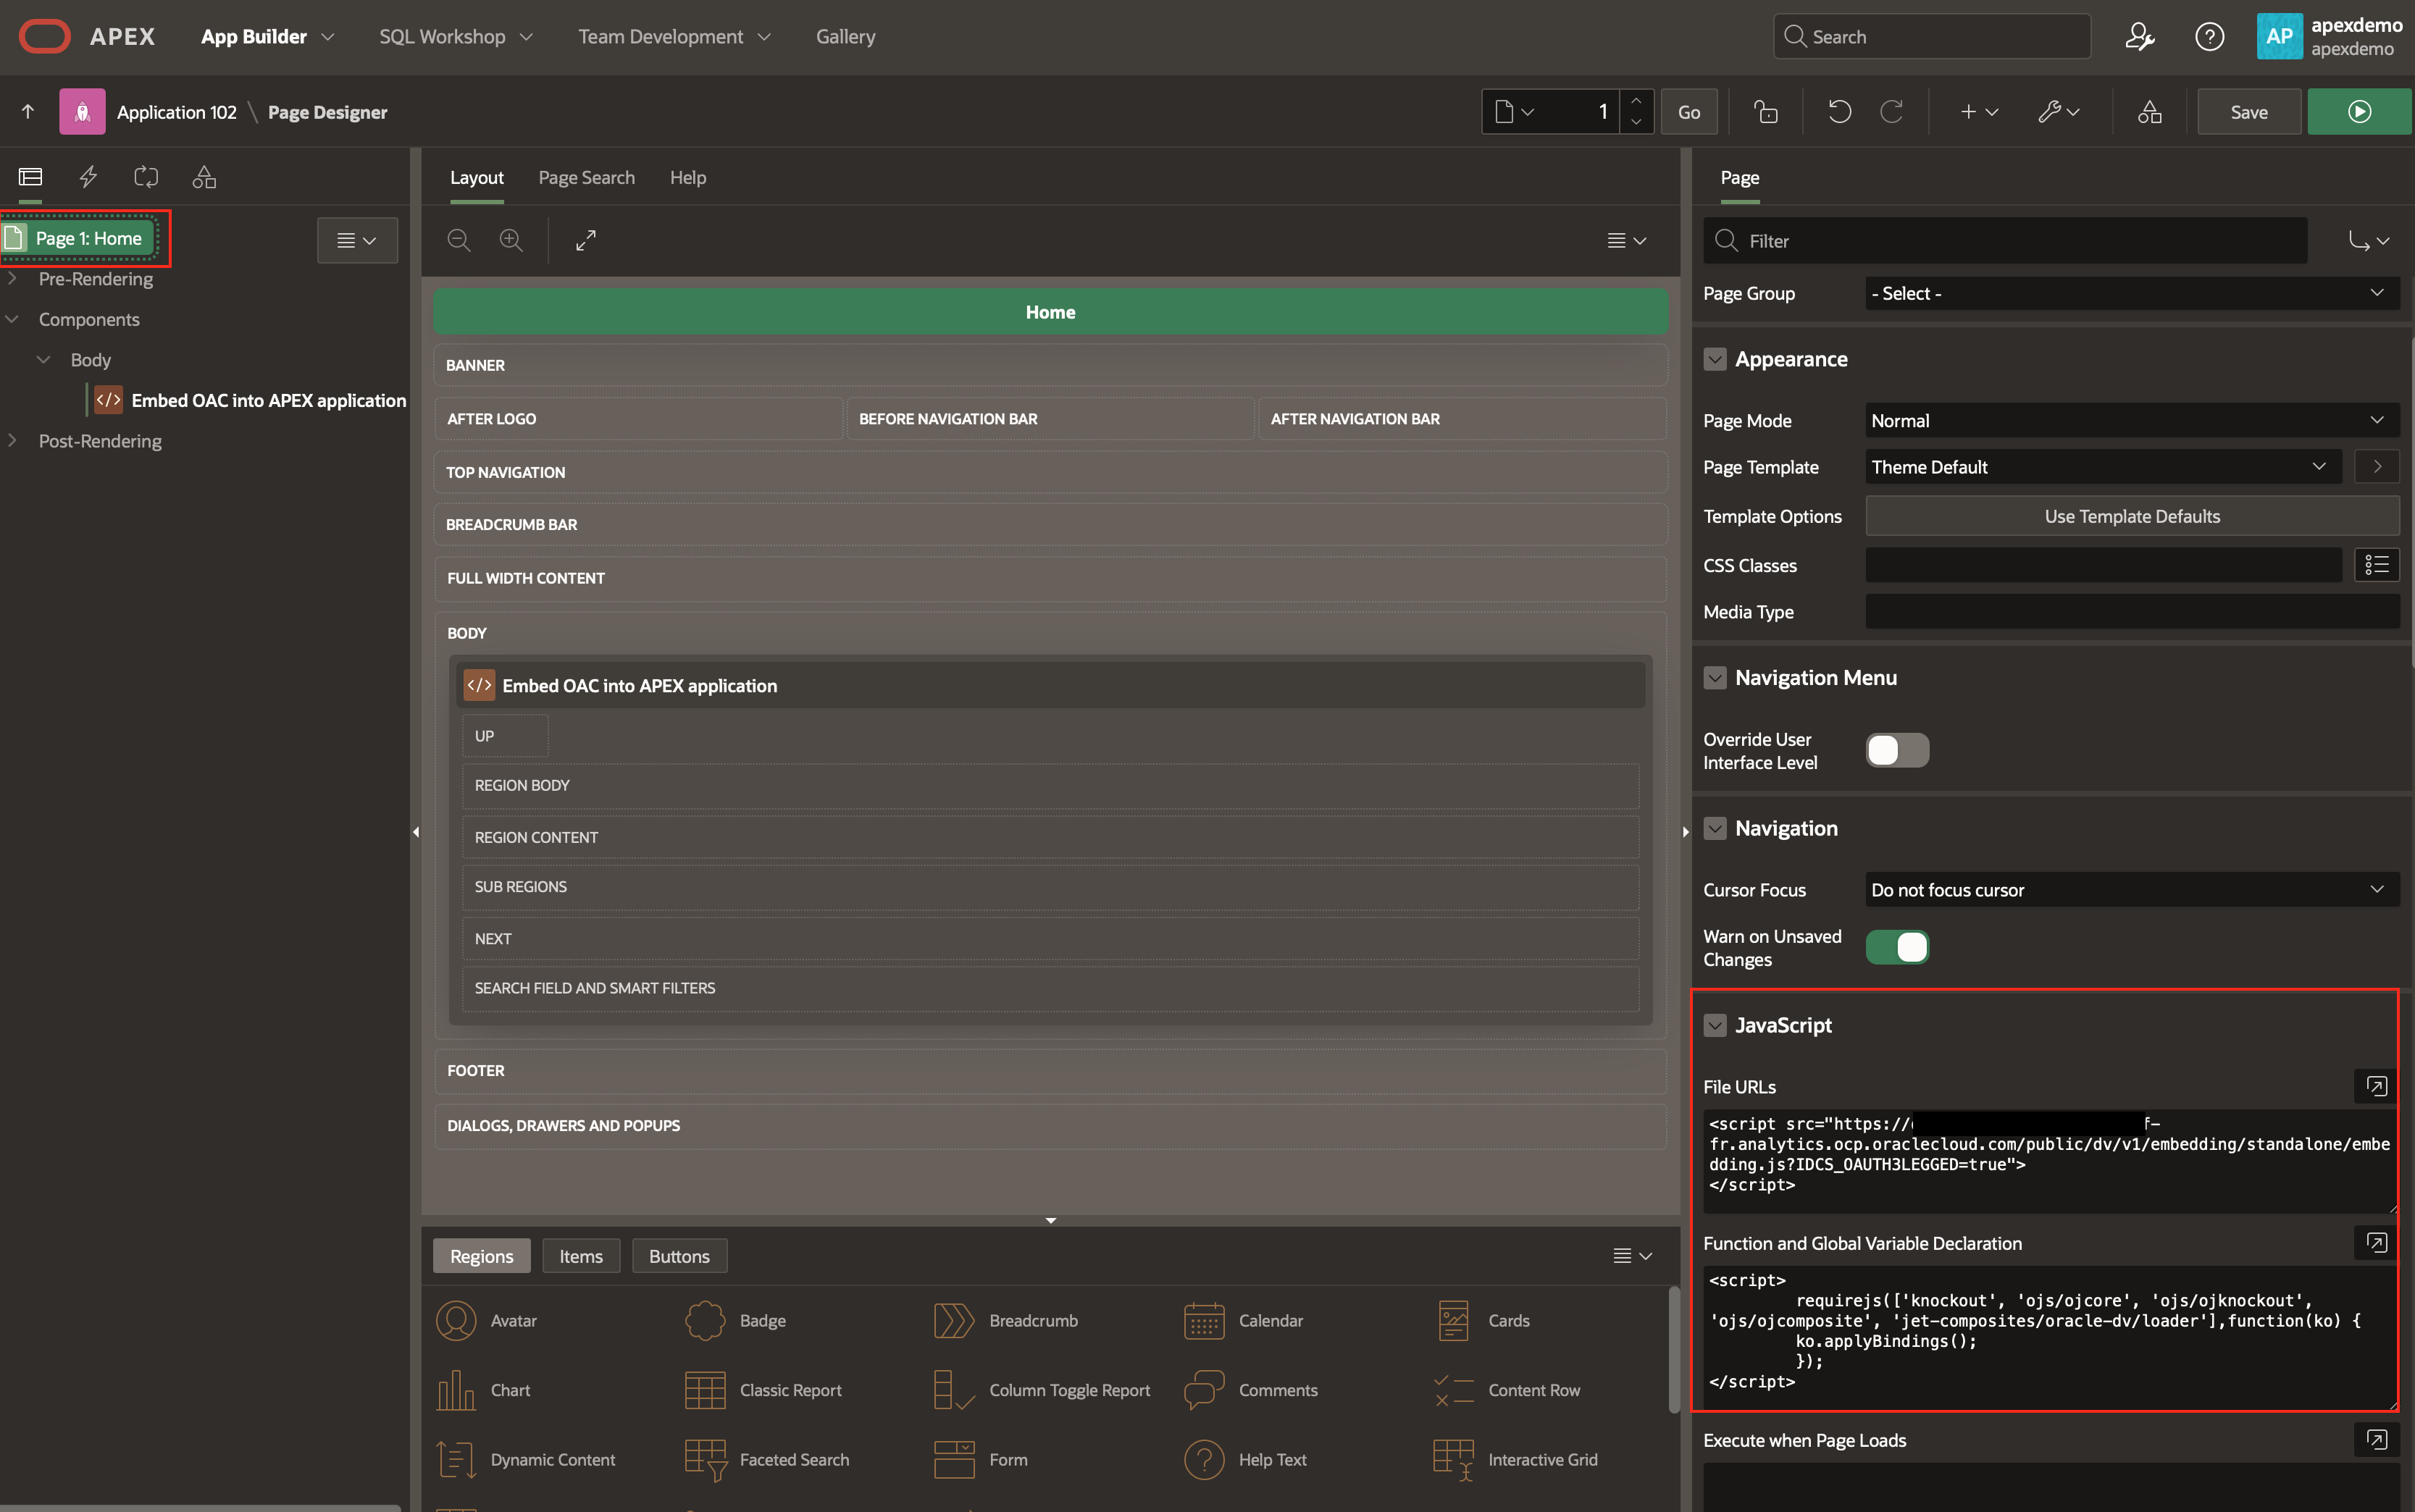Collapse the Navigation Menu section

pos(1714,678)
